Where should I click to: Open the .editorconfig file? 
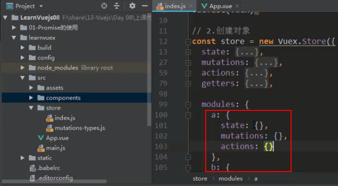pyautogui.click(x=55, y=178)
